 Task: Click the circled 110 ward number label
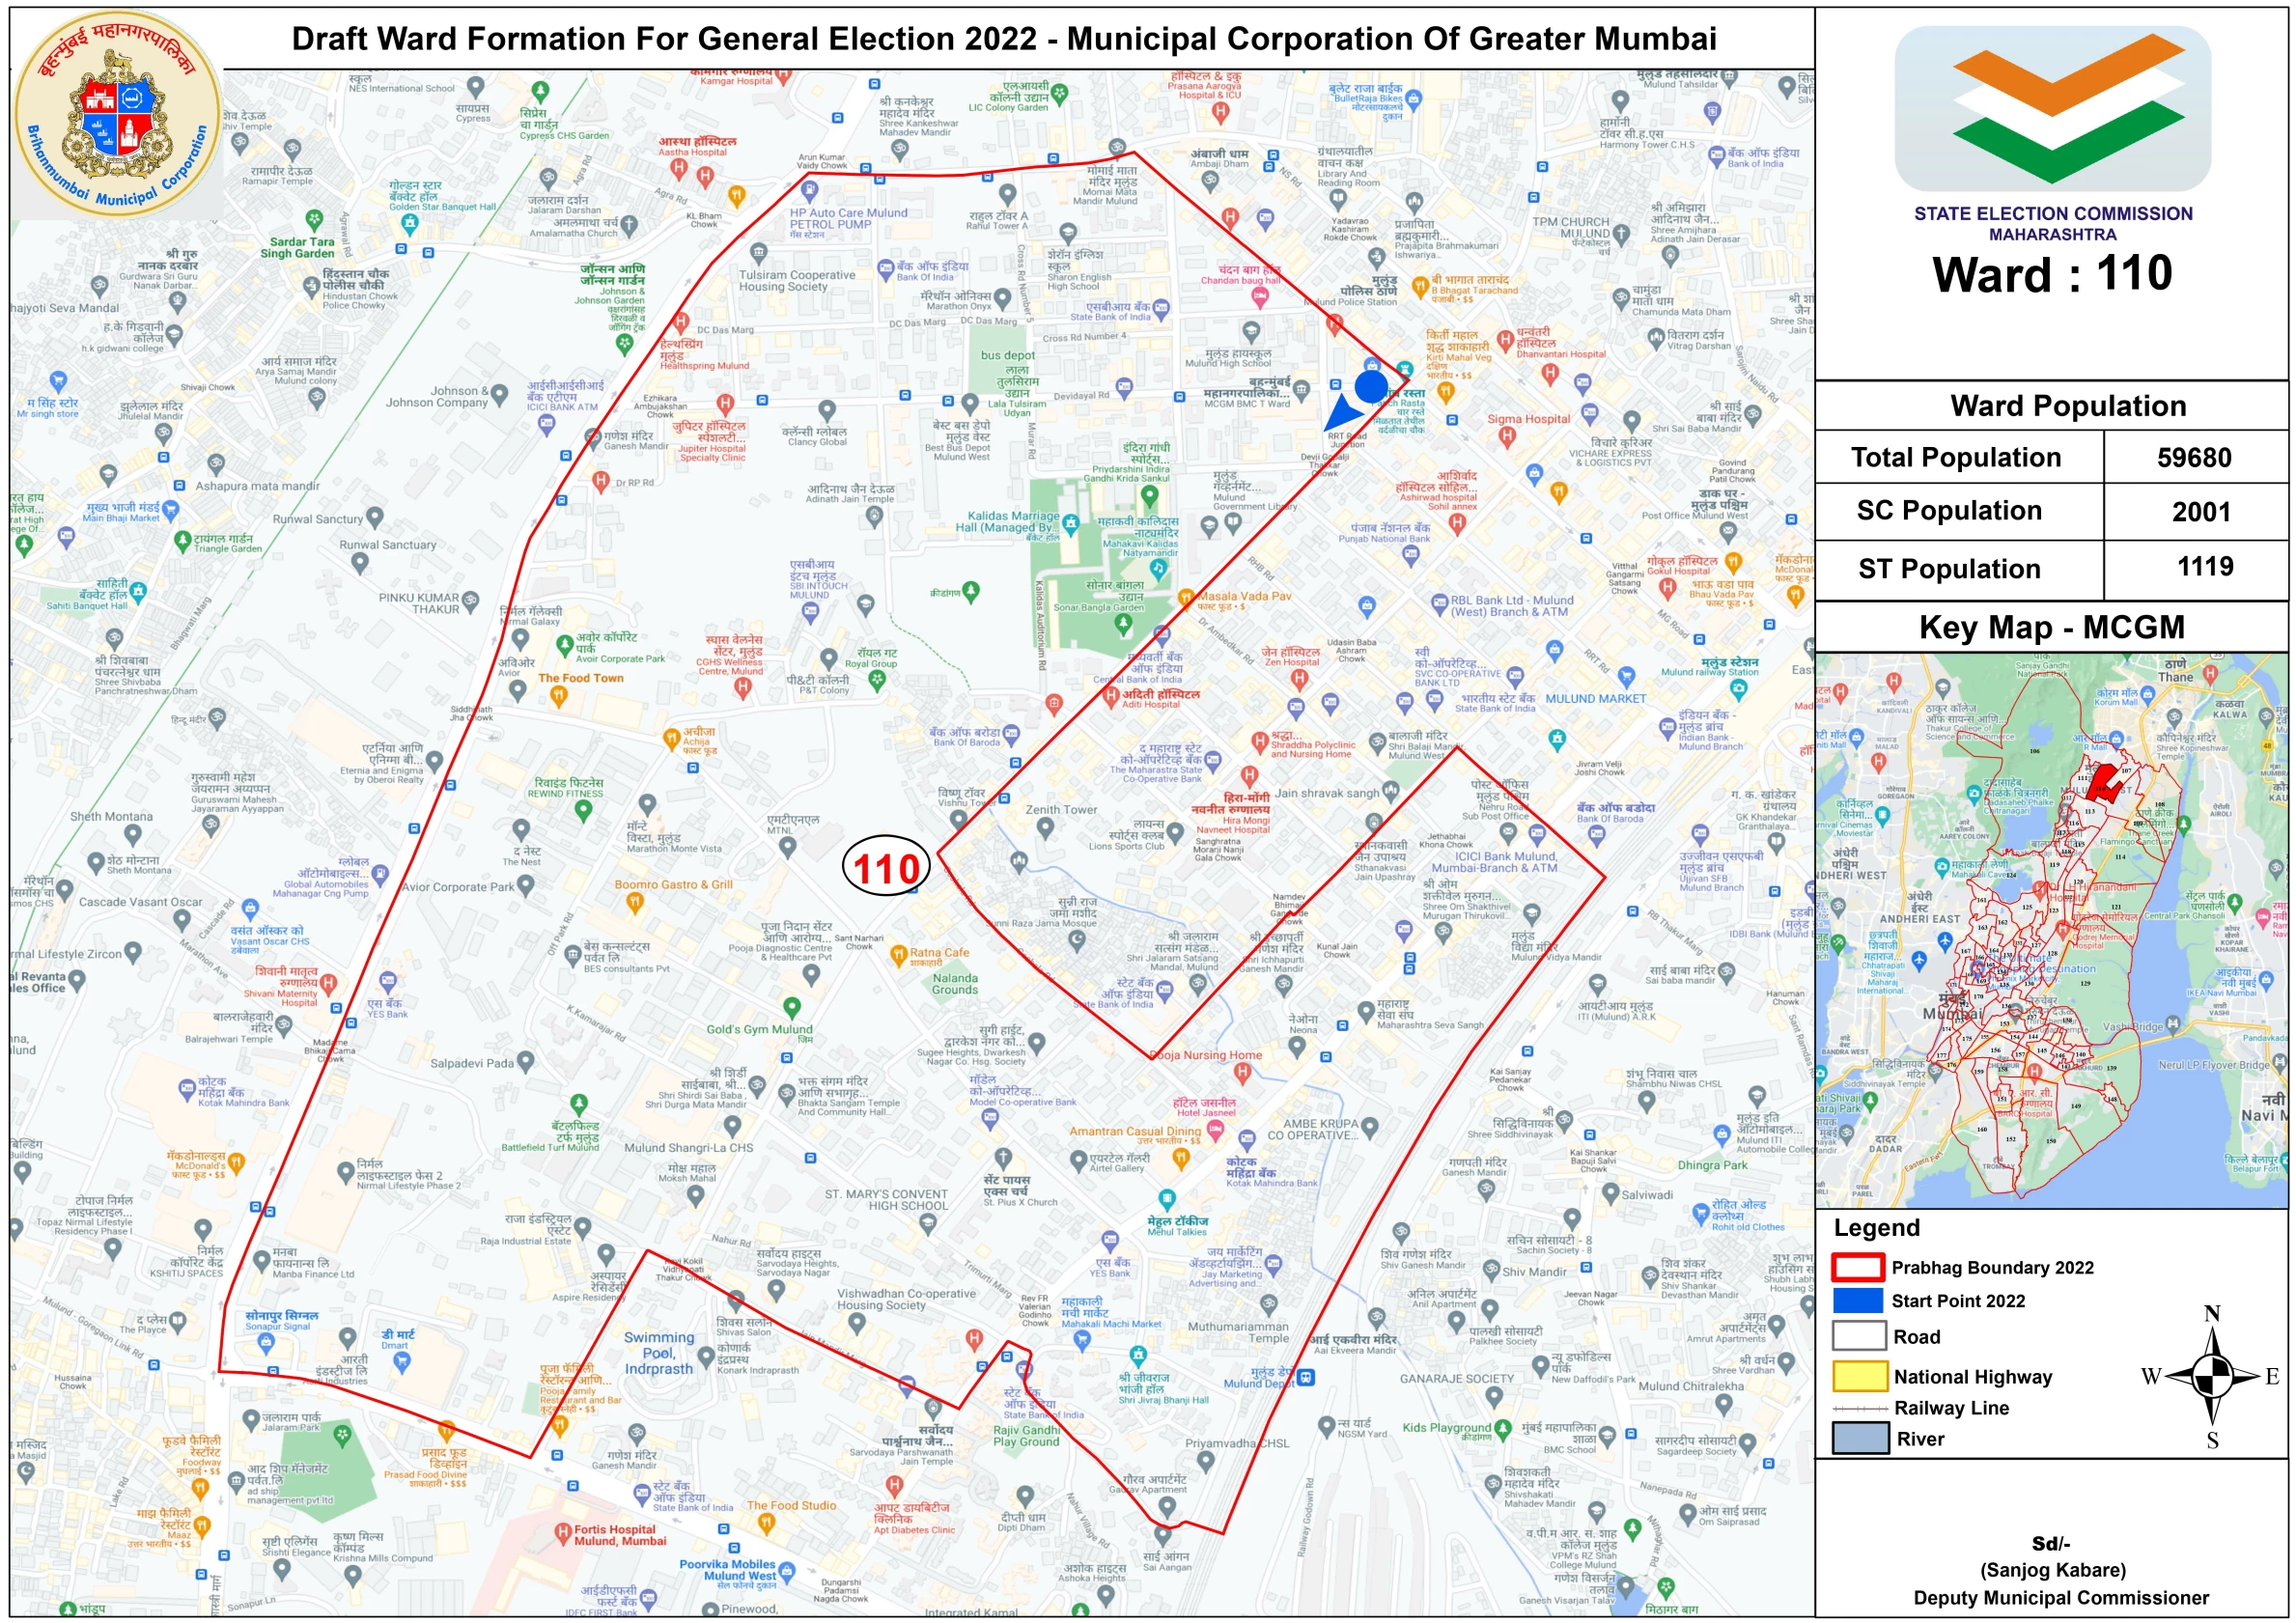[x=887, y=867]
